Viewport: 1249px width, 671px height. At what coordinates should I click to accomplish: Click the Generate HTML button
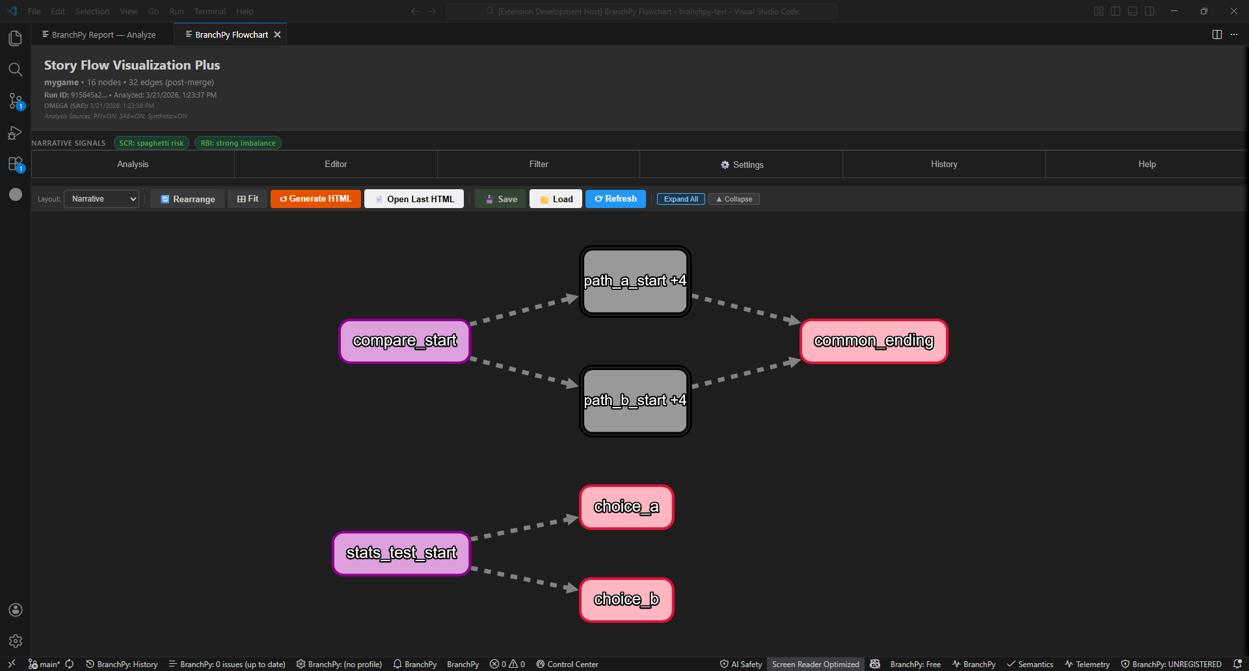pyautogui.click(x=316, y=199)
